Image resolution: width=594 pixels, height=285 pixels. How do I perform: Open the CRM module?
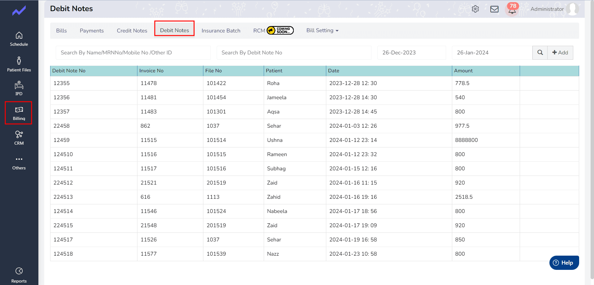pos(19,138)
